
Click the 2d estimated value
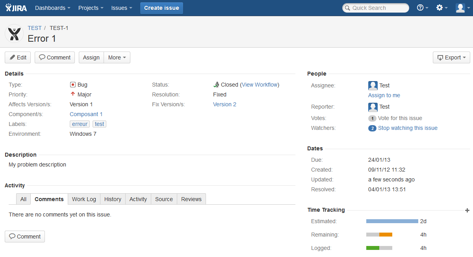(x=423, y=221)
